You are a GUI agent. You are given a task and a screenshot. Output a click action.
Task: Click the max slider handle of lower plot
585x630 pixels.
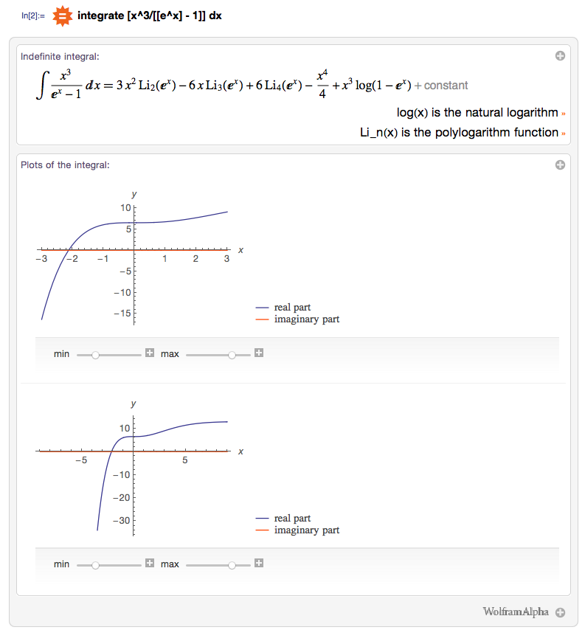(232, 565)
